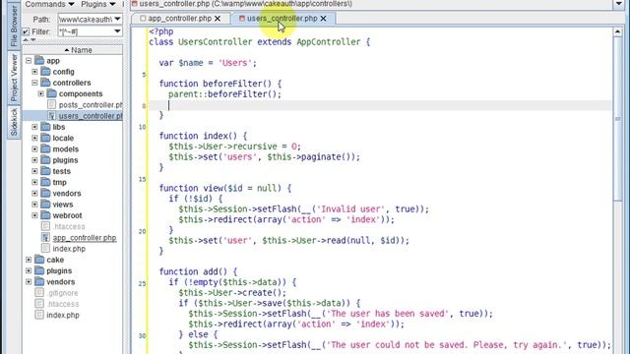Select the .htaccess file under webroot
Image resolution: width=630 pixels, height=354 pixels.
(x=69, y=227)
